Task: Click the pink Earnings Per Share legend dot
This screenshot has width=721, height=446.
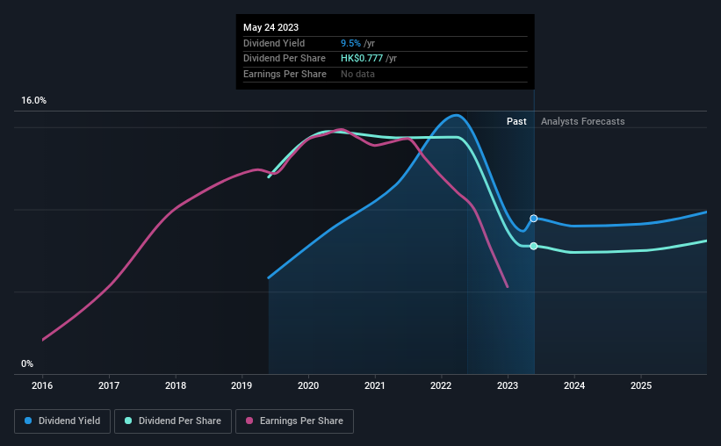Action: (x=249, y=421)
